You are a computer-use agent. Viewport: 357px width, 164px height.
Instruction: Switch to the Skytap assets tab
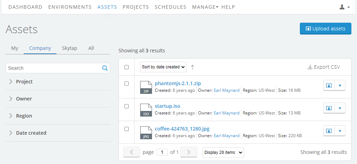coord(69,48)
